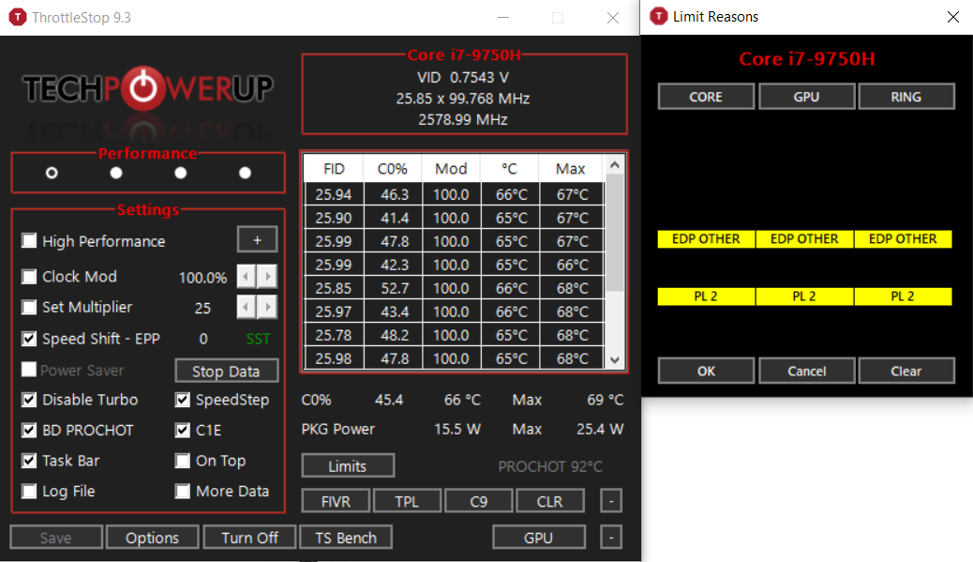Click the FID column header
973x562 pixels.
(334, 168)
